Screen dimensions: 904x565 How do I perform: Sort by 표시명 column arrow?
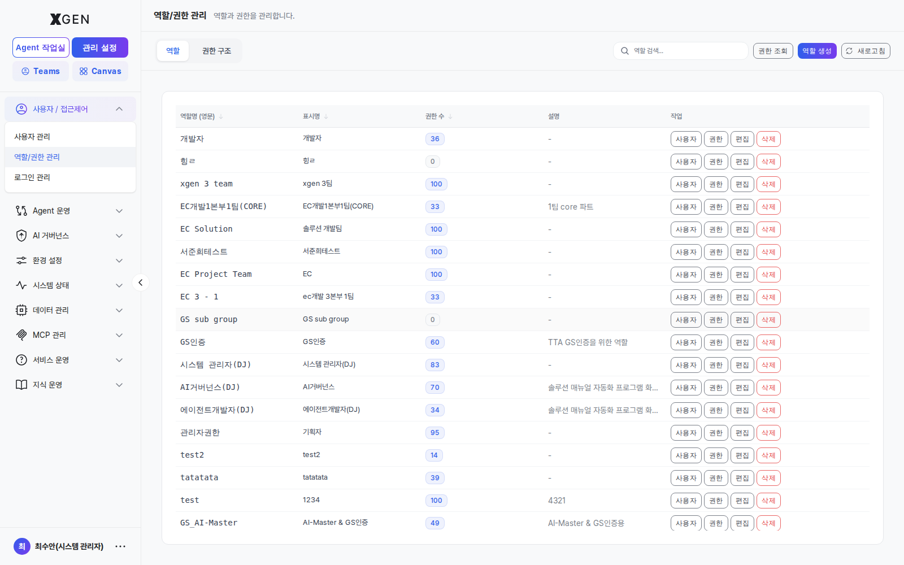coord(326,116)
